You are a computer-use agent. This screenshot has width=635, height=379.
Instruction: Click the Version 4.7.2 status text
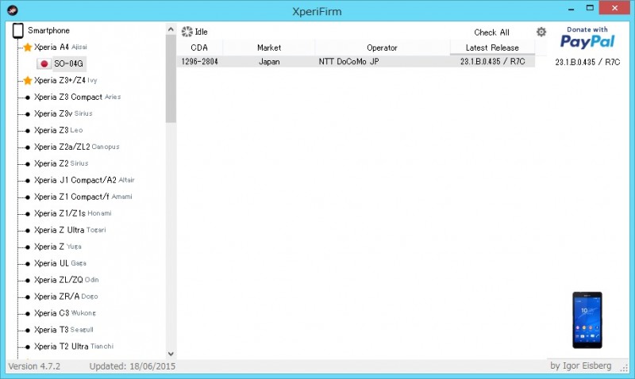point(34,366)
